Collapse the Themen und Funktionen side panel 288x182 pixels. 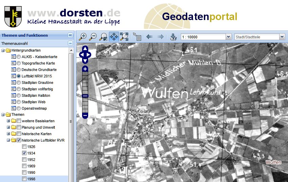[70, 35]
